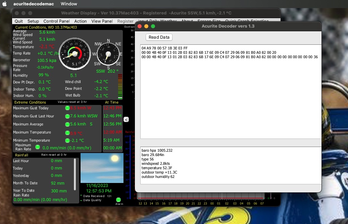Image resolution: width=348 pixels, height=224 pixels.
Task: Zoom the Acurite Decoder window
Action: point(153,26)
